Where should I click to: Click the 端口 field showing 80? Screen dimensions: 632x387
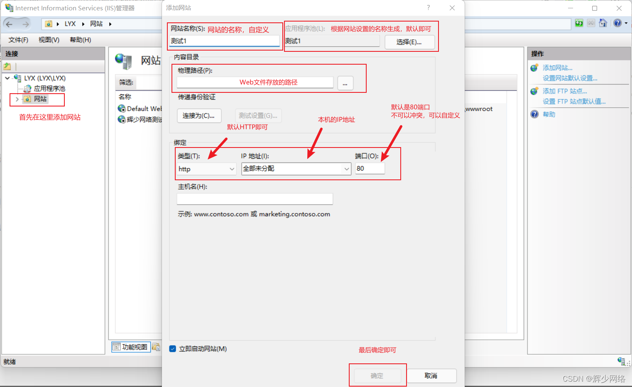[x=370, y=168]
